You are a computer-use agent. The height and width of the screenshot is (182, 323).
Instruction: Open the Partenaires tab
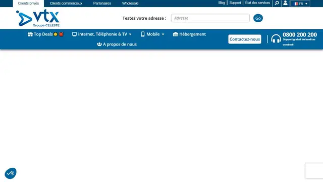coord(102,4)
